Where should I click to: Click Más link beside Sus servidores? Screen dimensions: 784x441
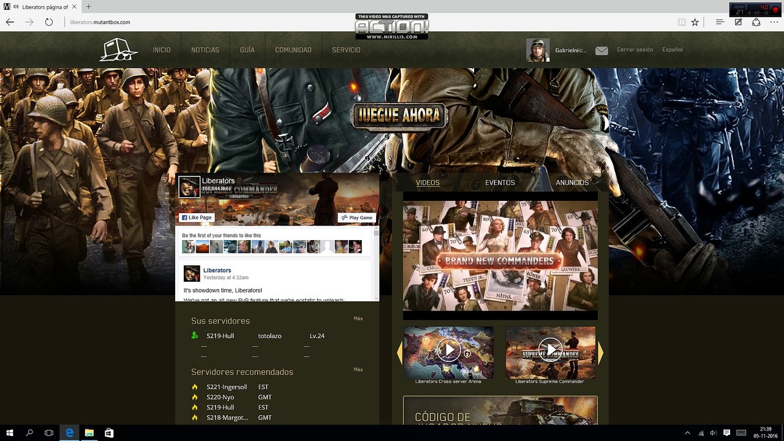358,318
